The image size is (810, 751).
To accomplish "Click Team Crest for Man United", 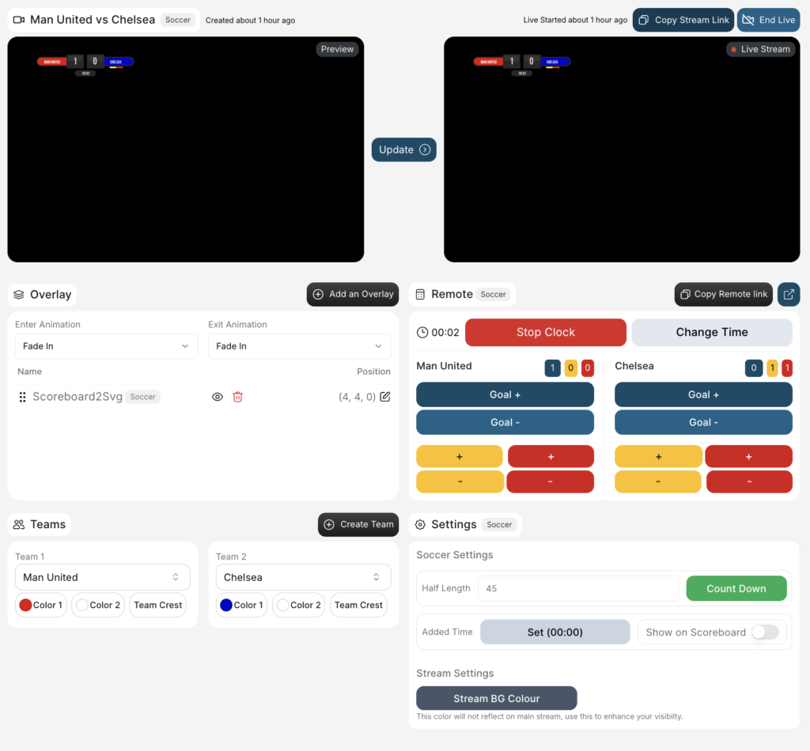I will coord(157,605).
